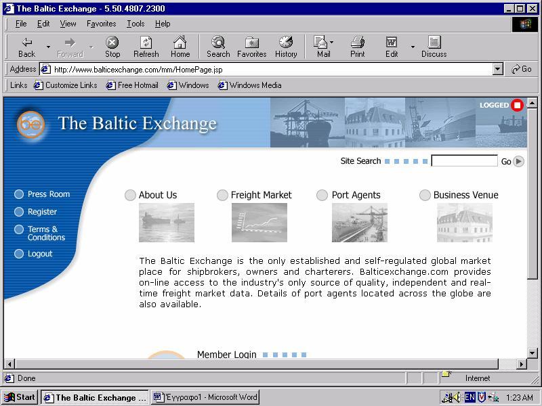Open the About Us ship thumbnail
Image resolution: width=542 pixels, height=406 pixels.
click(x=167, y=223)
